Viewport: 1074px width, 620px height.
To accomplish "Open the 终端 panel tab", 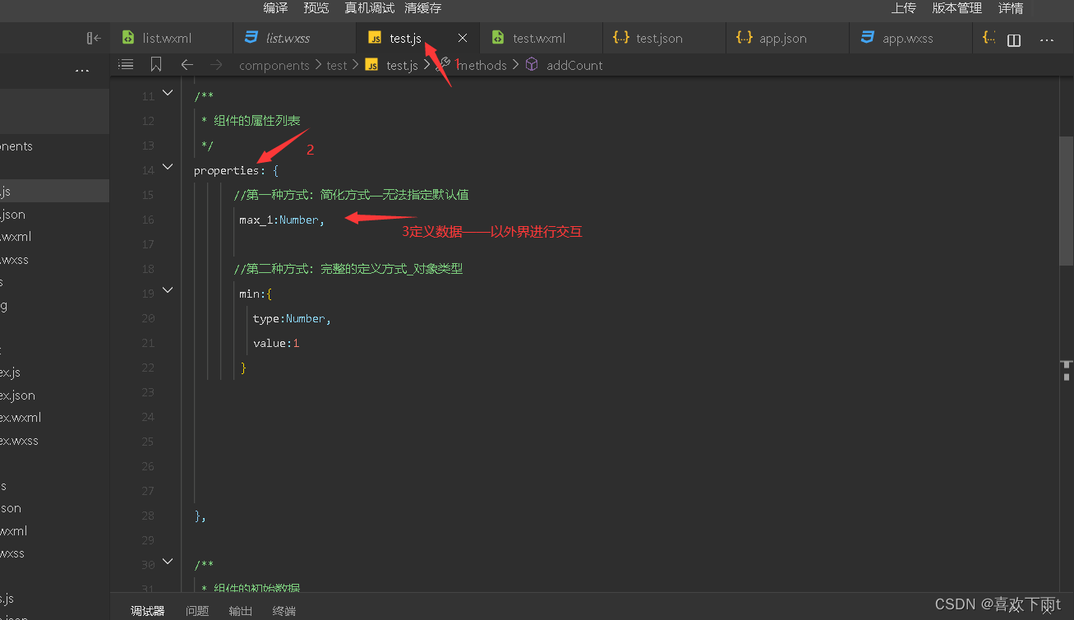I will (x=284, y=611).
